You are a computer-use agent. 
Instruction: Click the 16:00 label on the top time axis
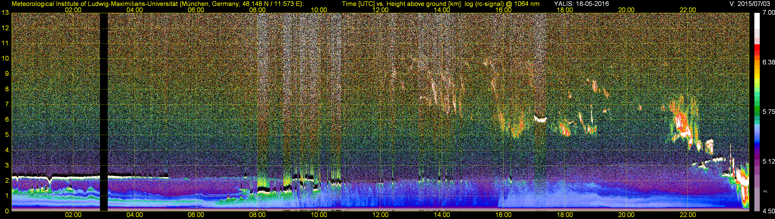tap(503, 10)
